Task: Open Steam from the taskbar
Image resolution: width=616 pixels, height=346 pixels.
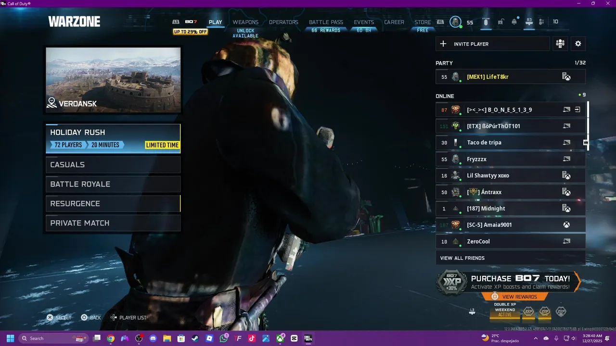Action: click(195, 338)
